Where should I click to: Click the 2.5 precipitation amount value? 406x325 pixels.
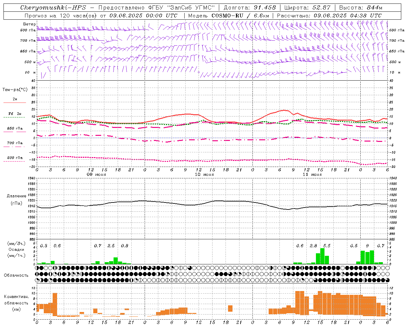(111, 246)
